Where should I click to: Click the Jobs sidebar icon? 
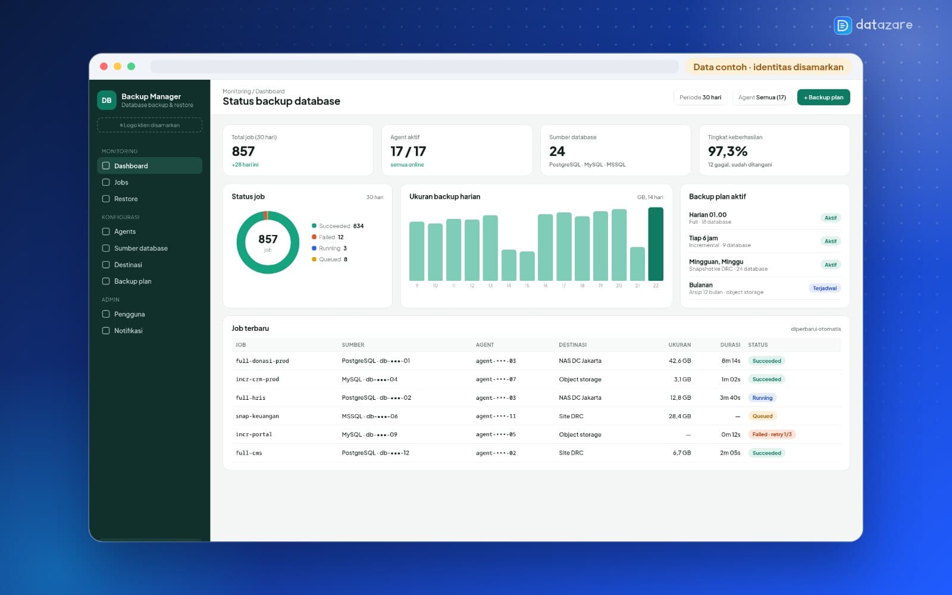[106, 183]
